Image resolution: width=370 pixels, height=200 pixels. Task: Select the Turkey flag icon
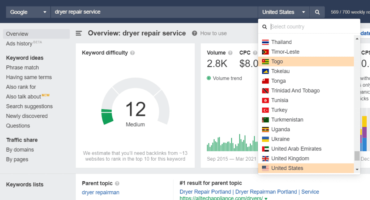click(265, 110)
